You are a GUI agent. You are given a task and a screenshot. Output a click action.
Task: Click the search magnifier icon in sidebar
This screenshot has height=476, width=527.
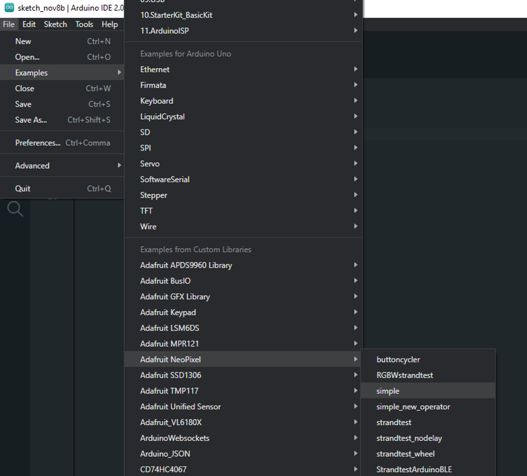15,209
